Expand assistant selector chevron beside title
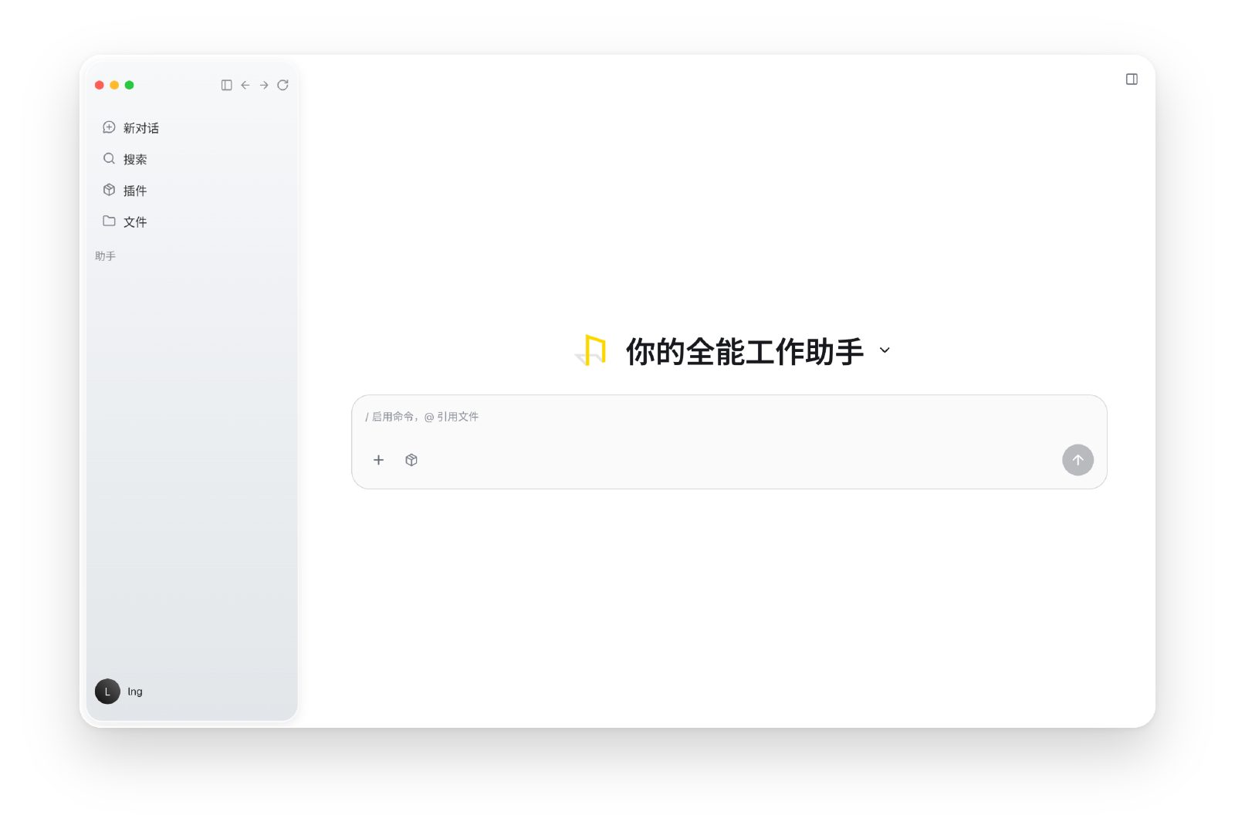This screenshot has height=832, width=1235. pos(885,350)
